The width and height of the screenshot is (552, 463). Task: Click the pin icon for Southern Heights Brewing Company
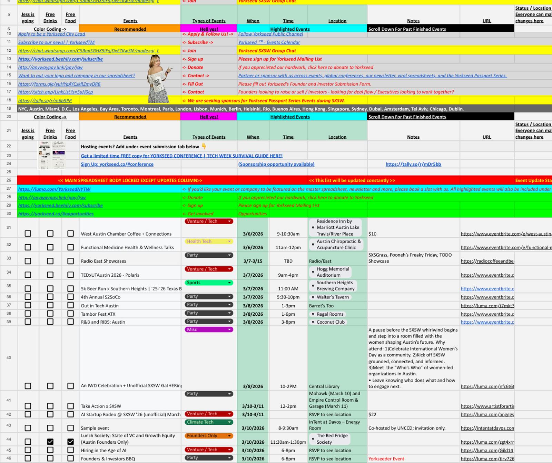pyautogui.click(x=313, y=286)
